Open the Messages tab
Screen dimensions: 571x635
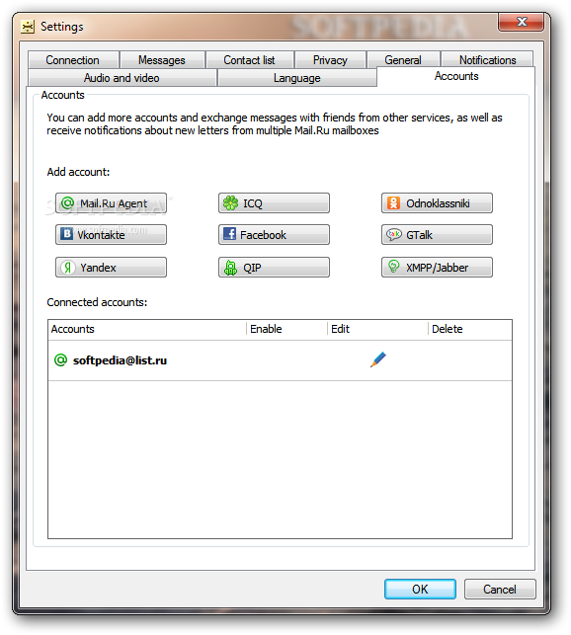coord(162,60)
